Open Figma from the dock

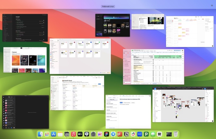pos(106,134)
